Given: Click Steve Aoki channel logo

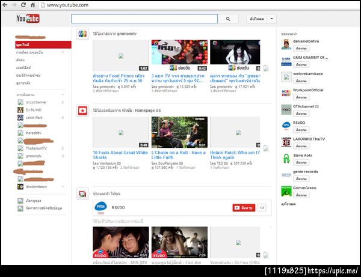Looking at the screenshot, I should pos(286,159).
